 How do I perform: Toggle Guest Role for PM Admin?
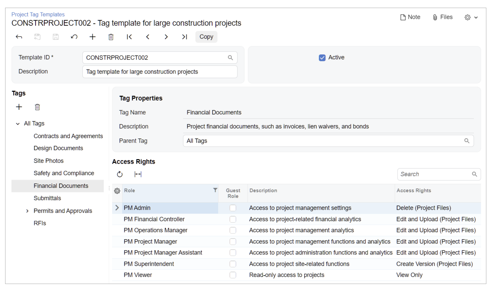[x=233, y=208]
